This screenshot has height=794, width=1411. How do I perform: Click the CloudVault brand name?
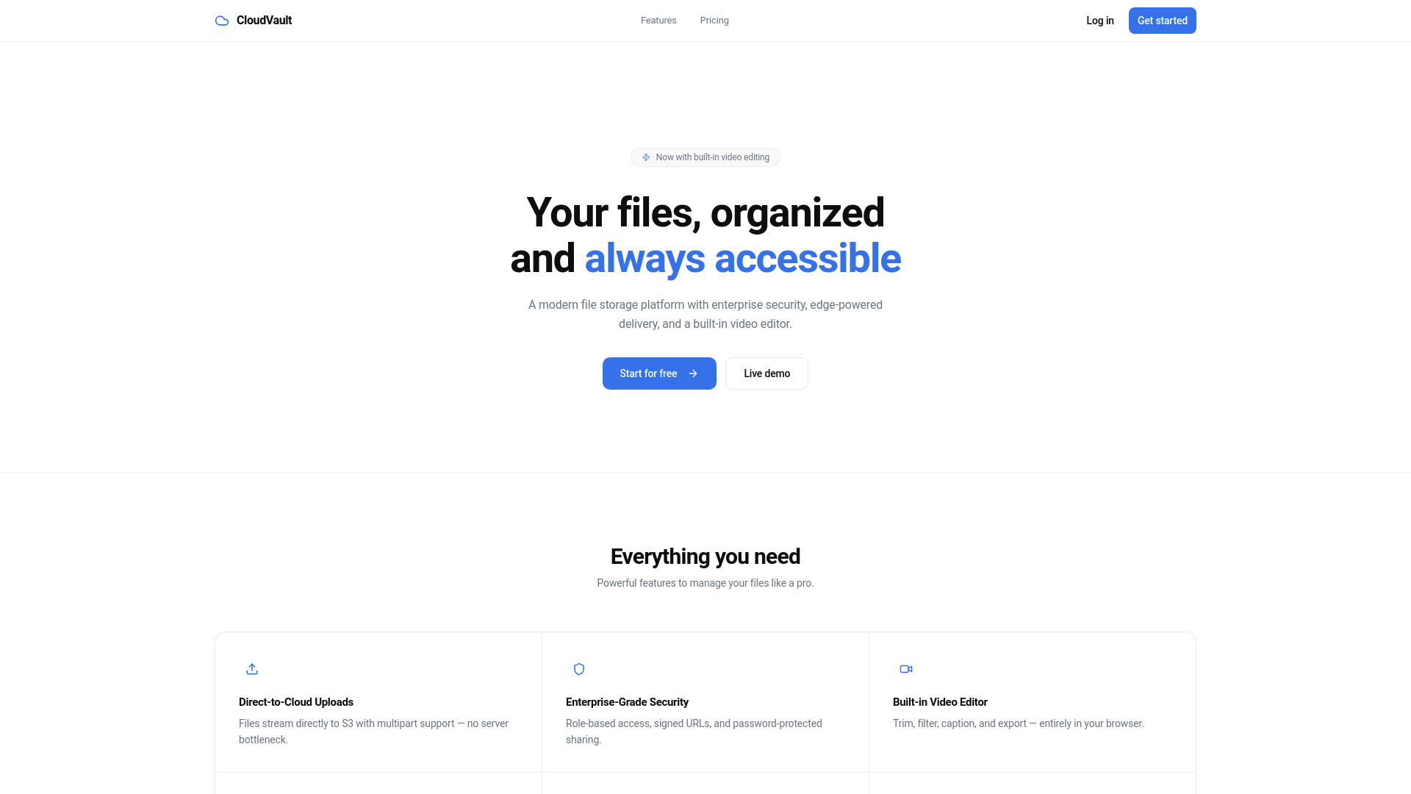point(264,21)
